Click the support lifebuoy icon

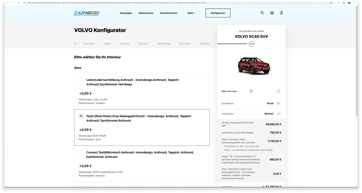coord(272,13)
